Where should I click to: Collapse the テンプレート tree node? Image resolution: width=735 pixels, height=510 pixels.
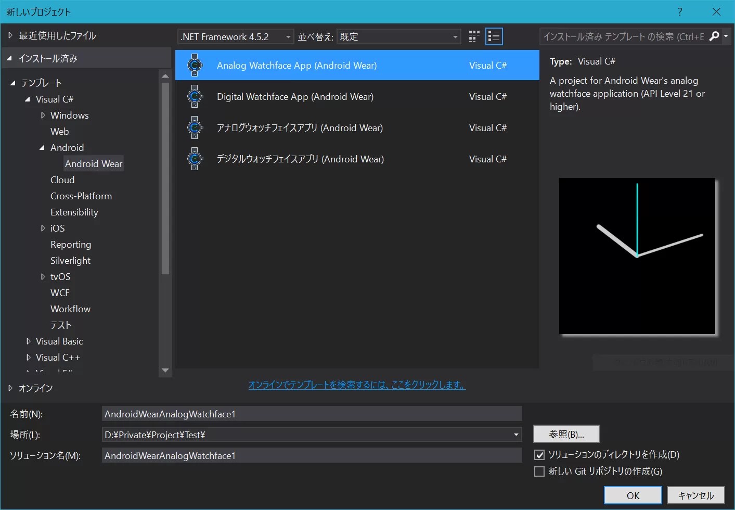[13, 83]
